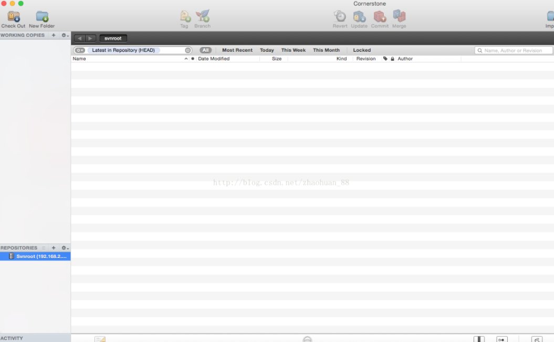Sort by the Kind column
Image resolution: width=554 pixels, height=342 pixels.
point(320,59)
